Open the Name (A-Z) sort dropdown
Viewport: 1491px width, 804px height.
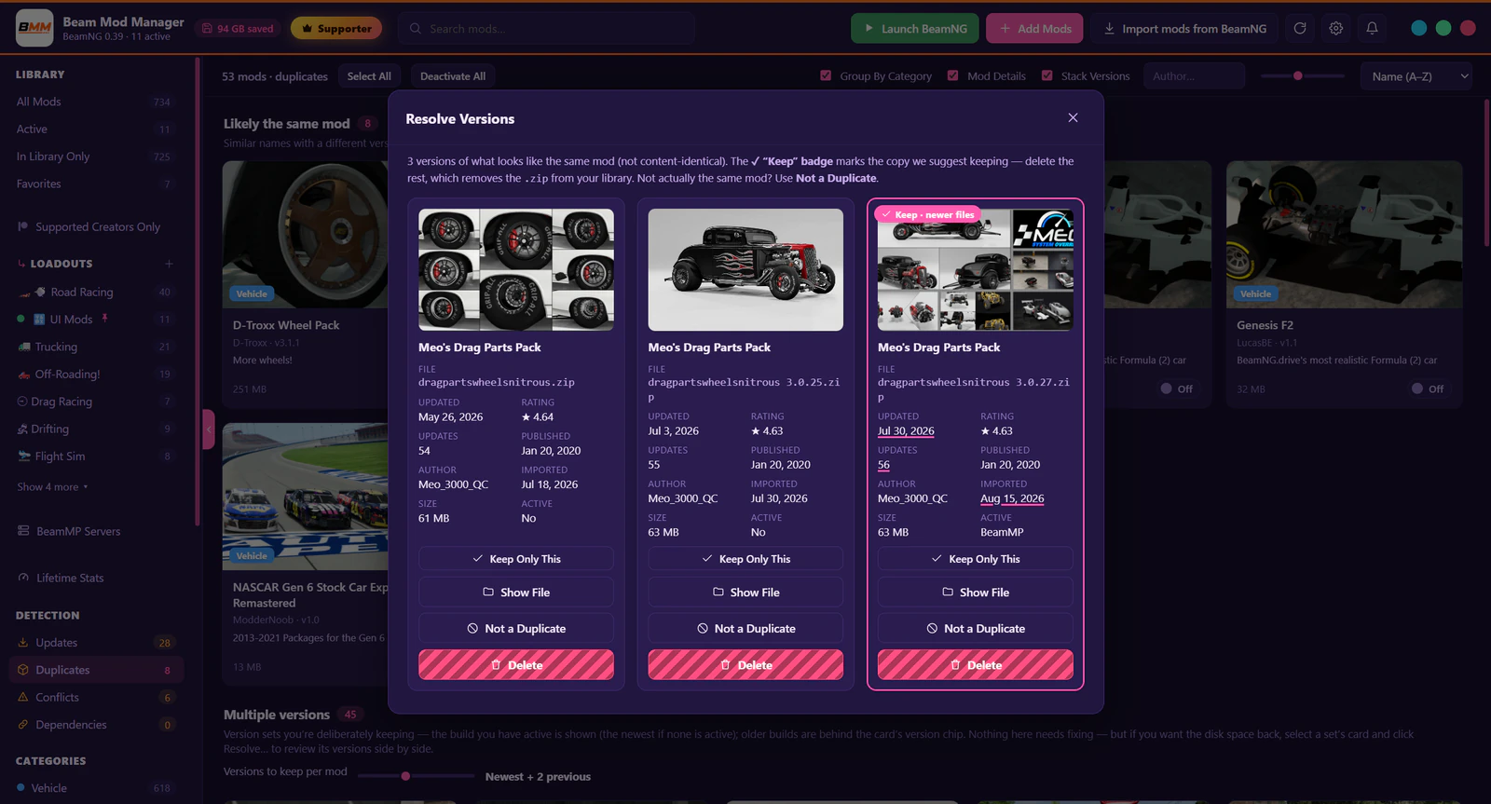pyautogui.click(x=1416, y=76)
